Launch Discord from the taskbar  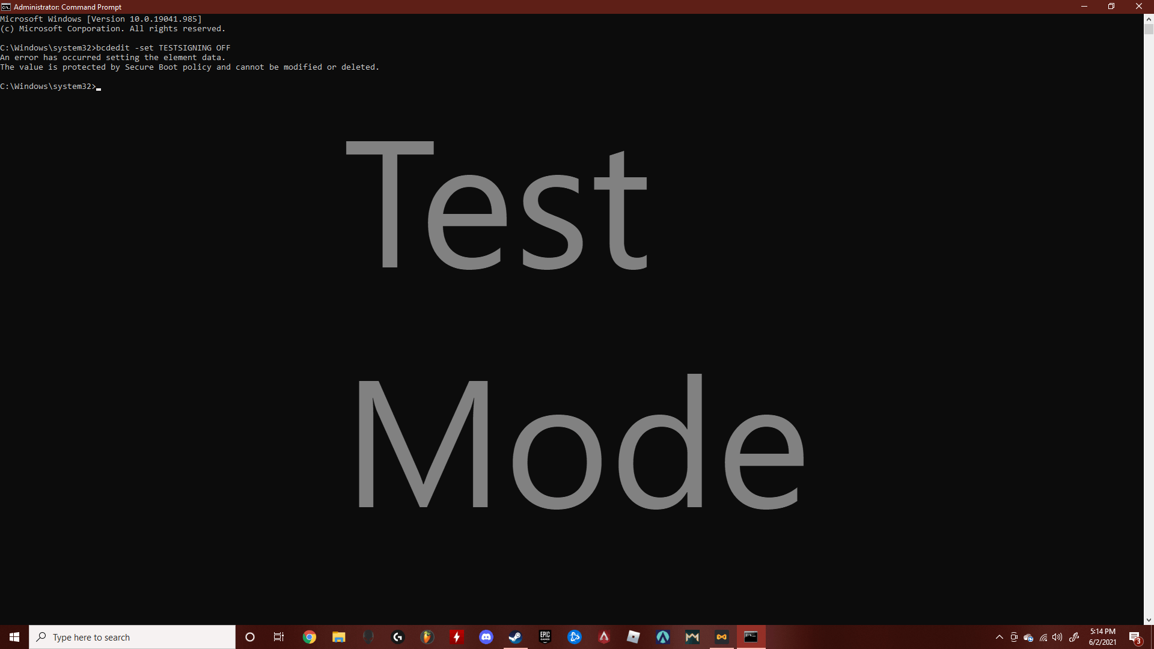486,637
